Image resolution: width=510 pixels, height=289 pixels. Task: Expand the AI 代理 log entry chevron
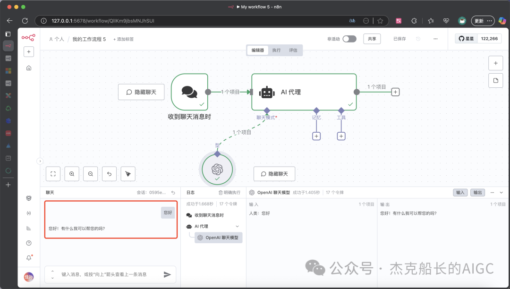point(238,226)
